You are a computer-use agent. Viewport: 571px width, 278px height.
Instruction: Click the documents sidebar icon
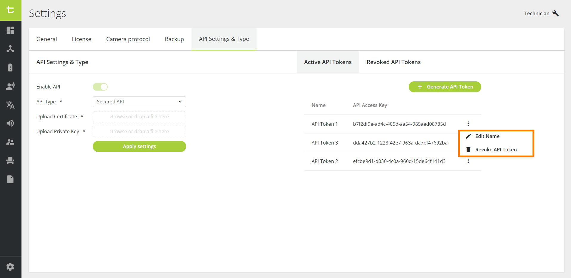[10, 179]
